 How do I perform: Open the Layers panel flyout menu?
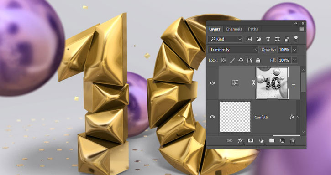tap(302, 29)
